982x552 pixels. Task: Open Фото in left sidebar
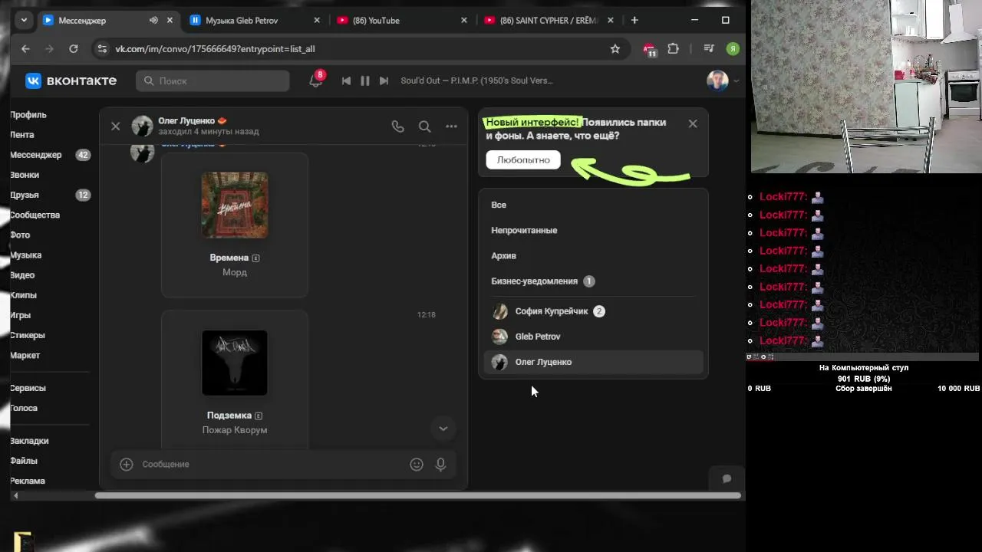(21, 235)
